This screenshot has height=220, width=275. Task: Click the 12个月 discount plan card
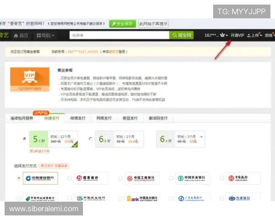click(54, 139)
